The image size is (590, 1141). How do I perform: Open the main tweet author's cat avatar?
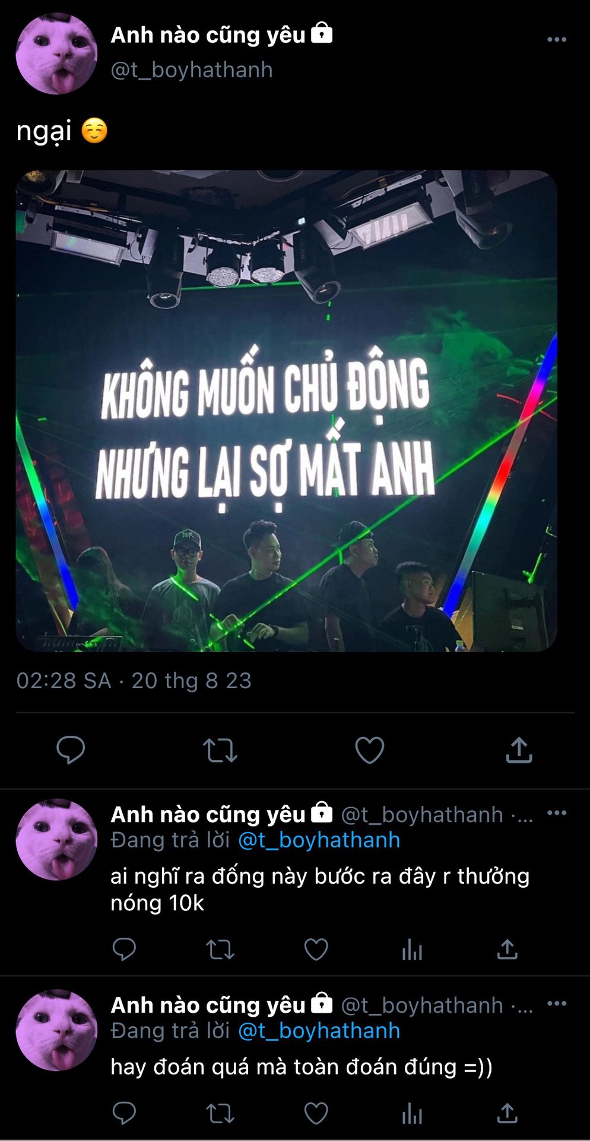coord(56,53)
